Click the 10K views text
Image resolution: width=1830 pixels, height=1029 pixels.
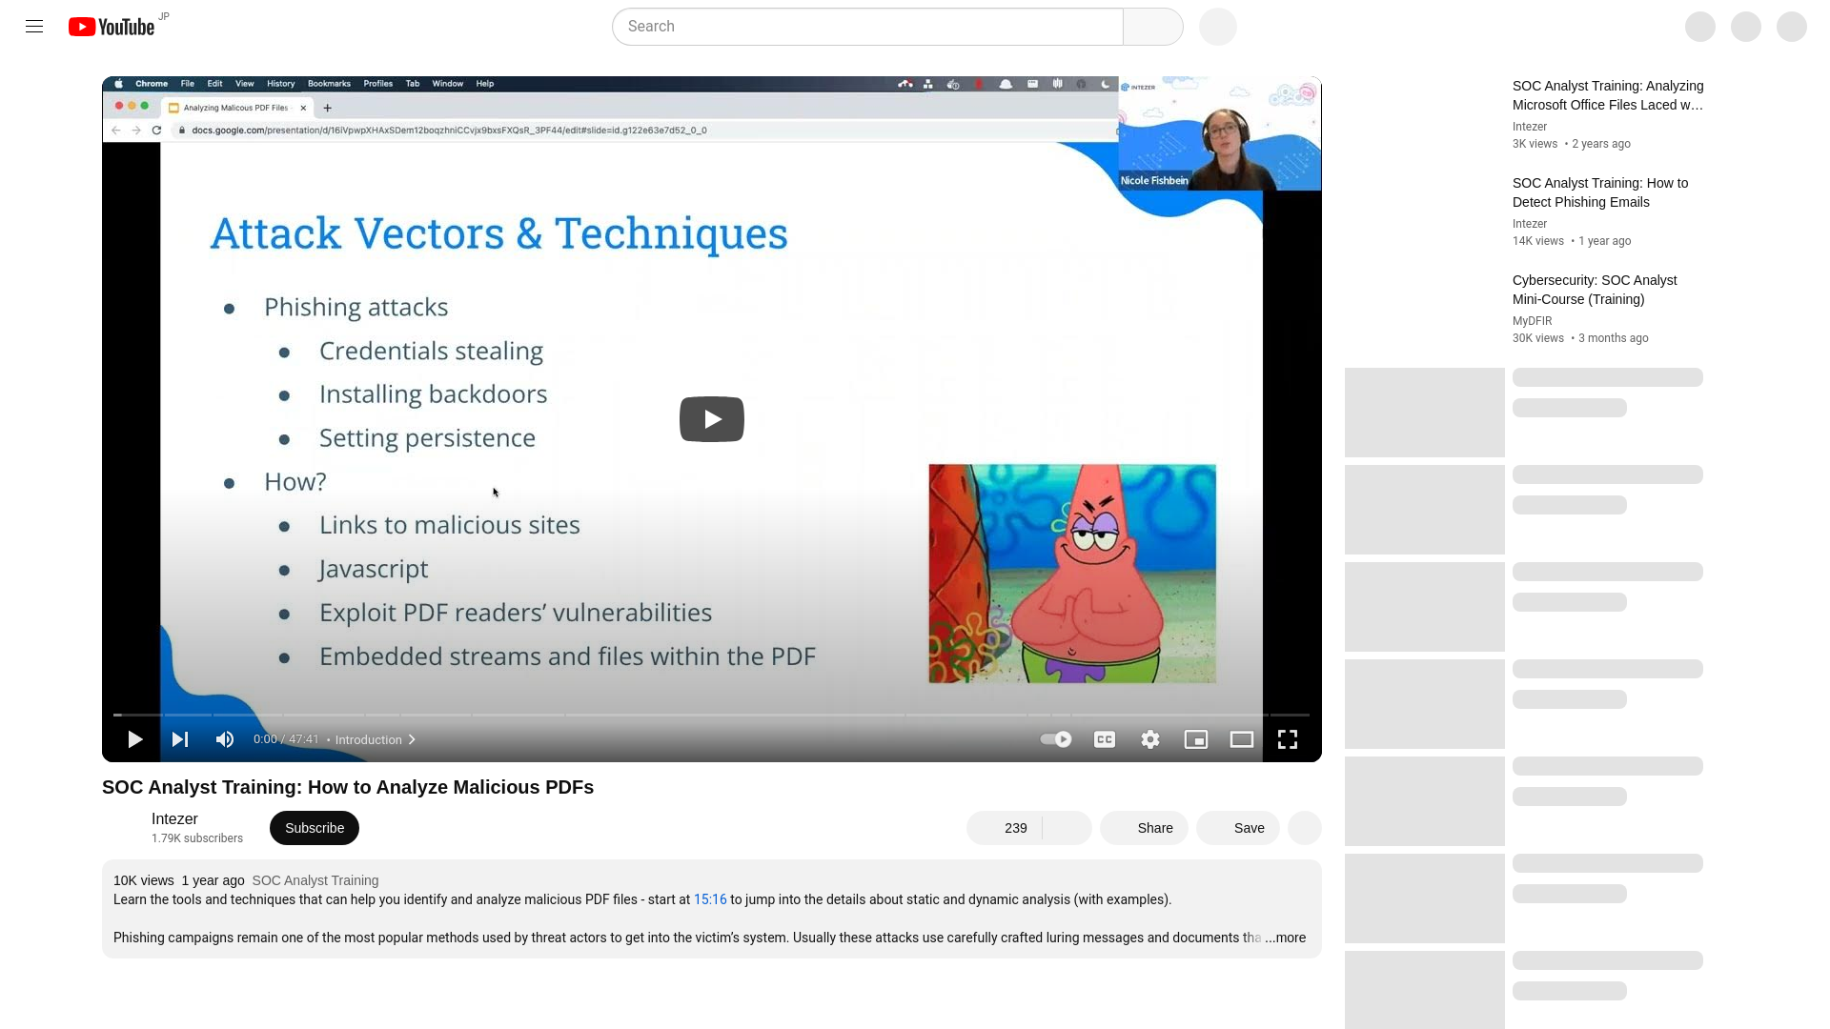(144, 880)
